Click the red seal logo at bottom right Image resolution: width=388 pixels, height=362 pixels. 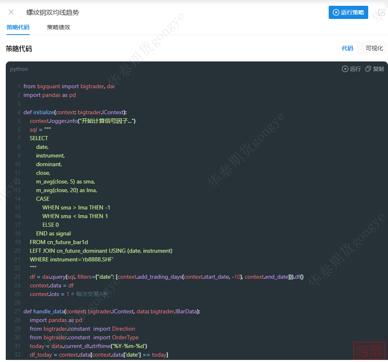(x=369, y=350)
